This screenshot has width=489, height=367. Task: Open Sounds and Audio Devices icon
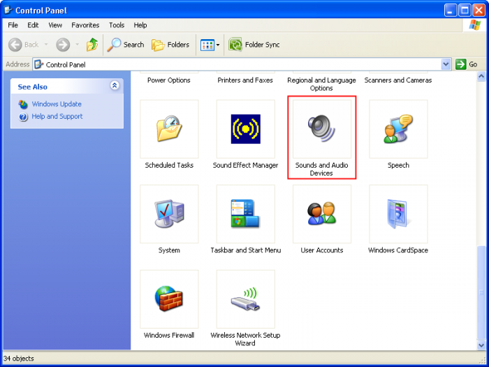click(322, 129)
